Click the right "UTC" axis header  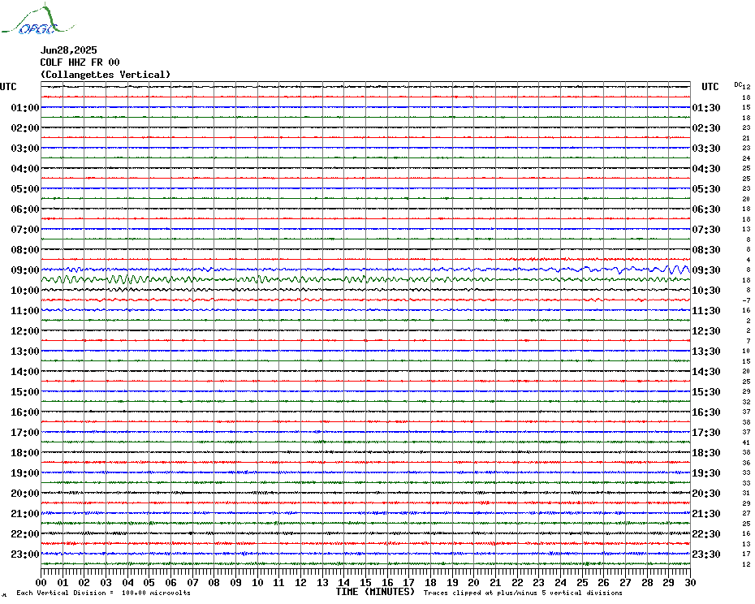(710, 87)
